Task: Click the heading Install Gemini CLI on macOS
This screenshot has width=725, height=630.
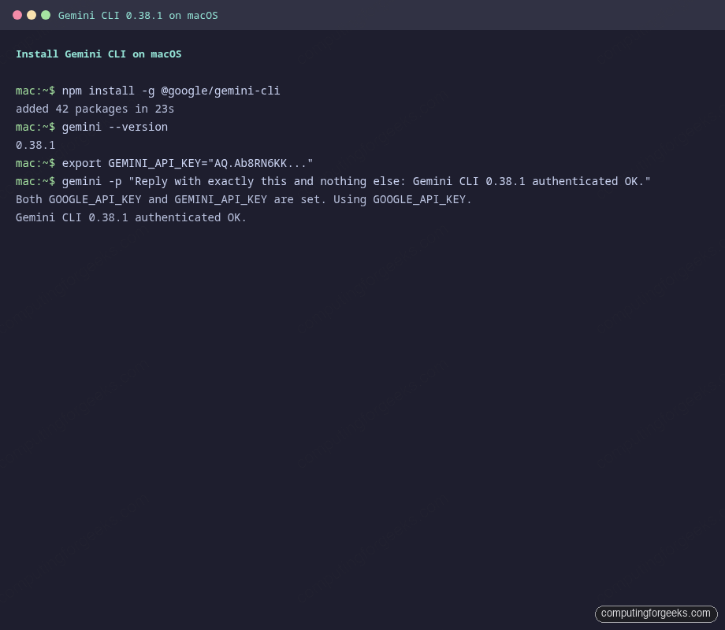Action: pos(99,54)
